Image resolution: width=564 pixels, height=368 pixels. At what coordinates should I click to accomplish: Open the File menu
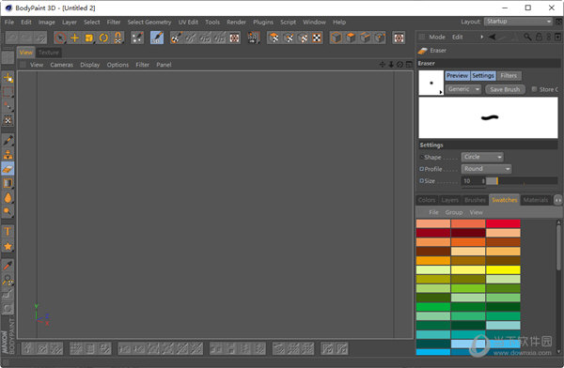pyautogui.click(x=9, y=22)
